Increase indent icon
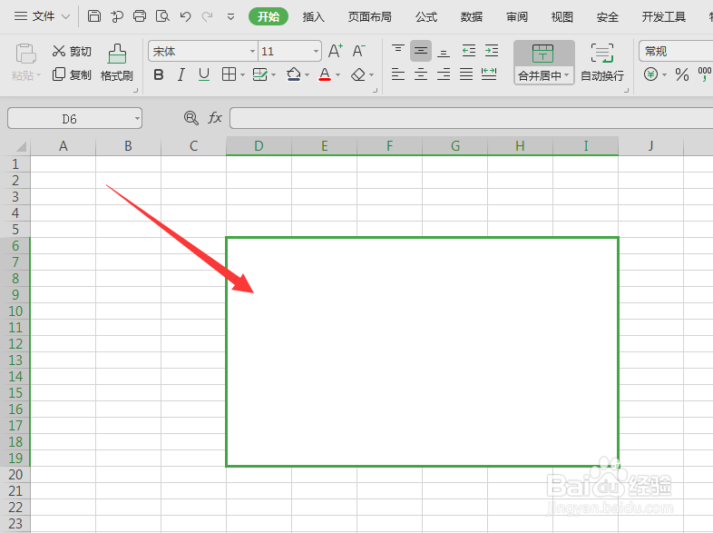Screen dimensions: 713x533 [x=492, y=51]
